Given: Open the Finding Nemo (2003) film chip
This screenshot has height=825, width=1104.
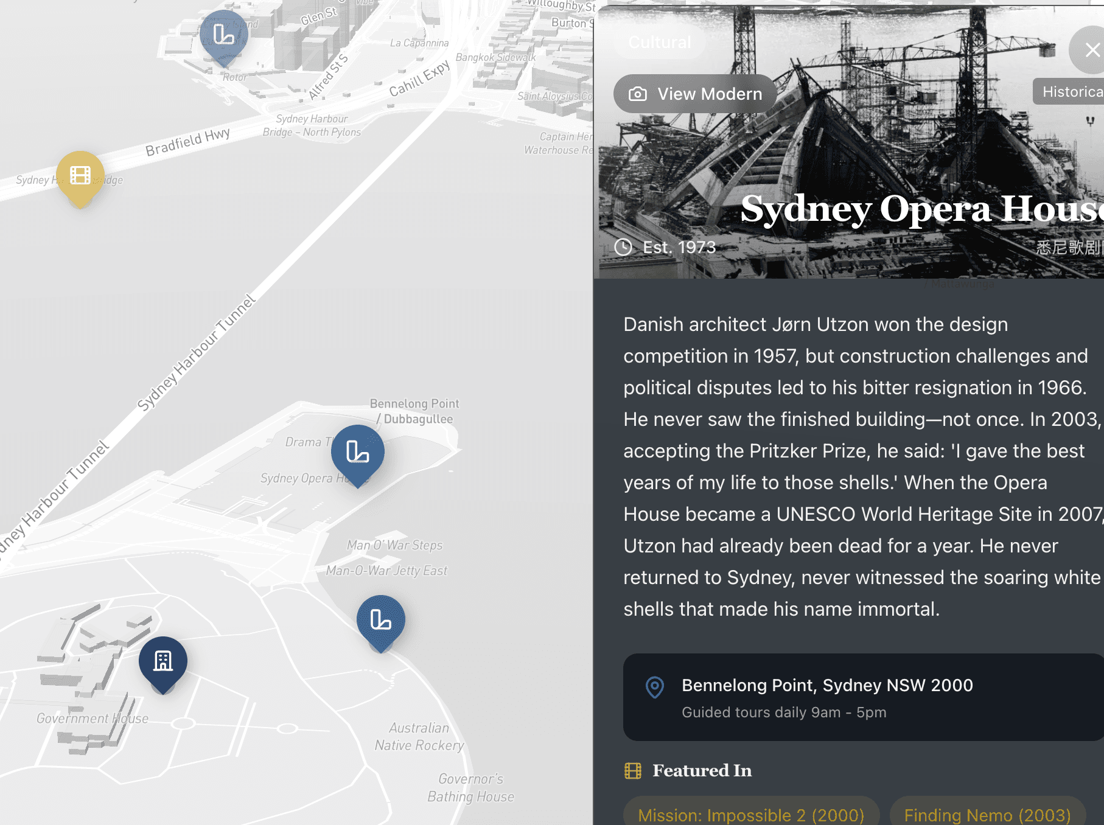Looking at the screenshot, I should click(987, 814).
